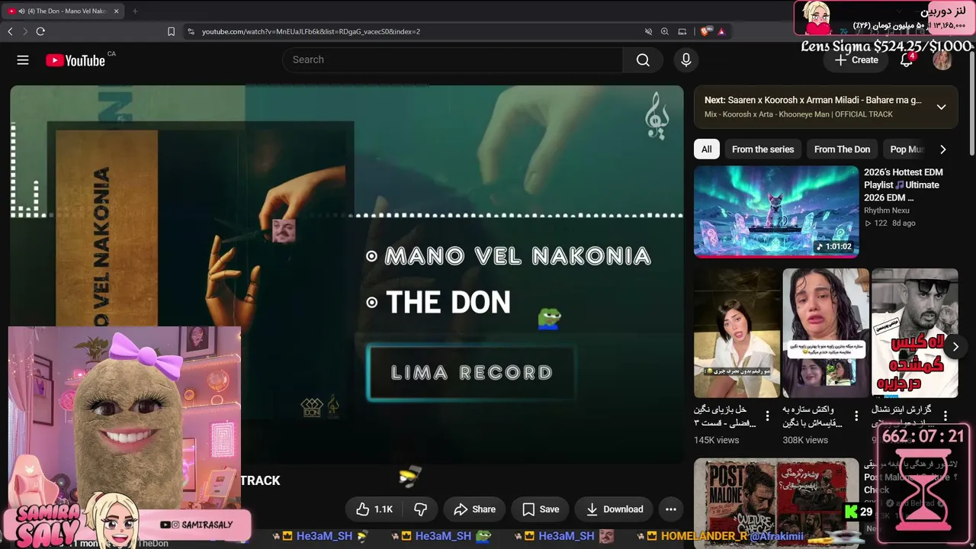
Task: Click the magnifier search button
Action: [643, 60]
